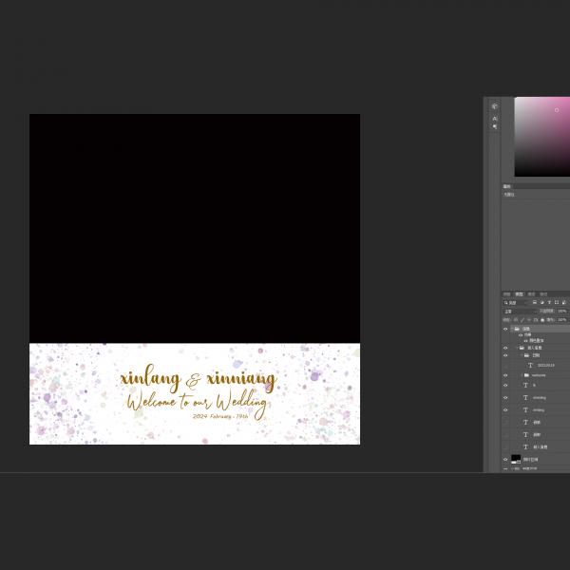This screenshot has height=570, width=570.
Task: Click the T icon of xinniang text layer
Action: click(525, 397)
